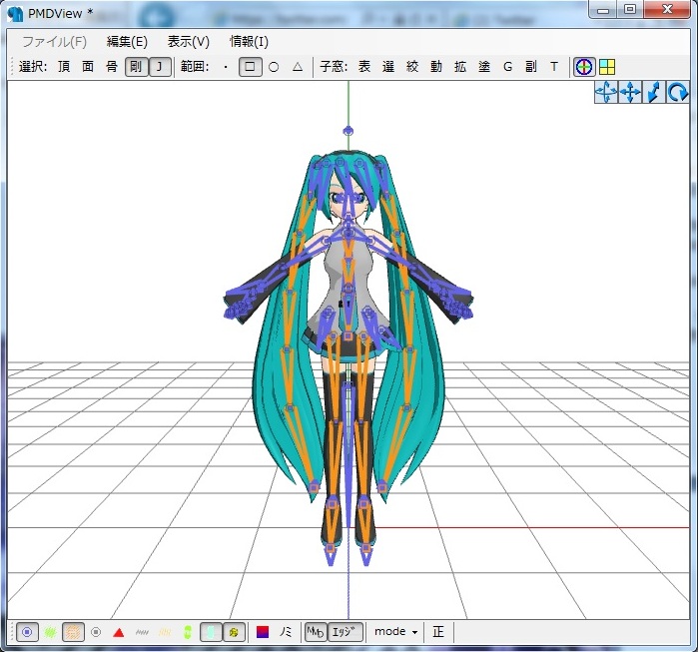Click the diagonal zoom arrow icon
Screen dimensions: 698x652
pyautogui.click(x=654, y=93)
